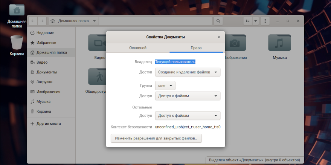Click the back navigation arrow
The height and width of the screenshot is (165, 331).
33,21
